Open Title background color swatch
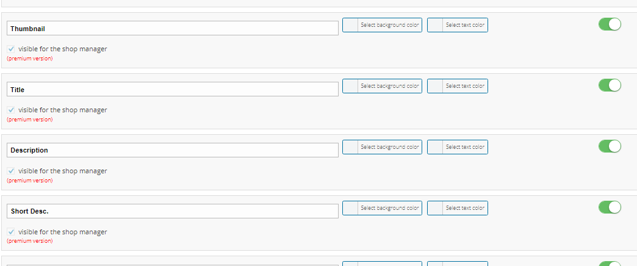 (350, 85)
